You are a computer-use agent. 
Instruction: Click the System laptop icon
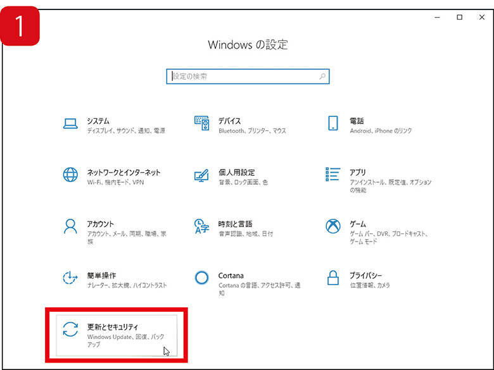pyautogui.click(x=70, y=124)
